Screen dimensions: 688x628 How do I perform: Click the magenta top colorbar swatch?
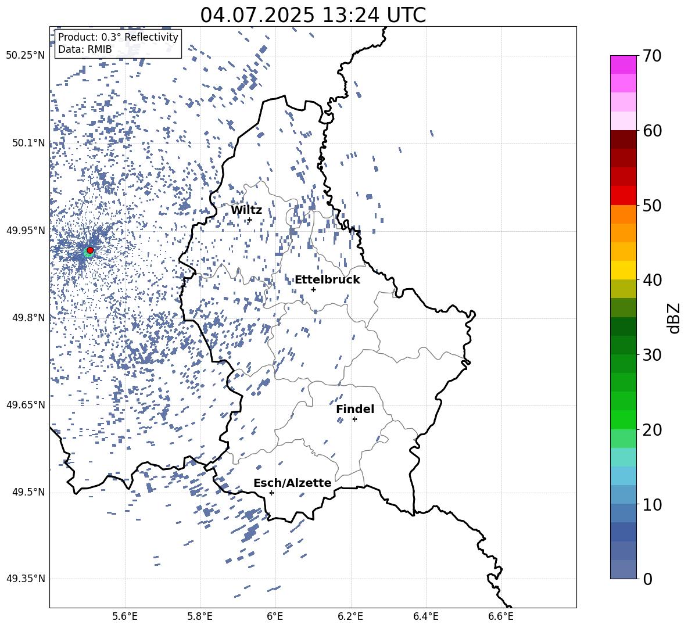[623, 65]
